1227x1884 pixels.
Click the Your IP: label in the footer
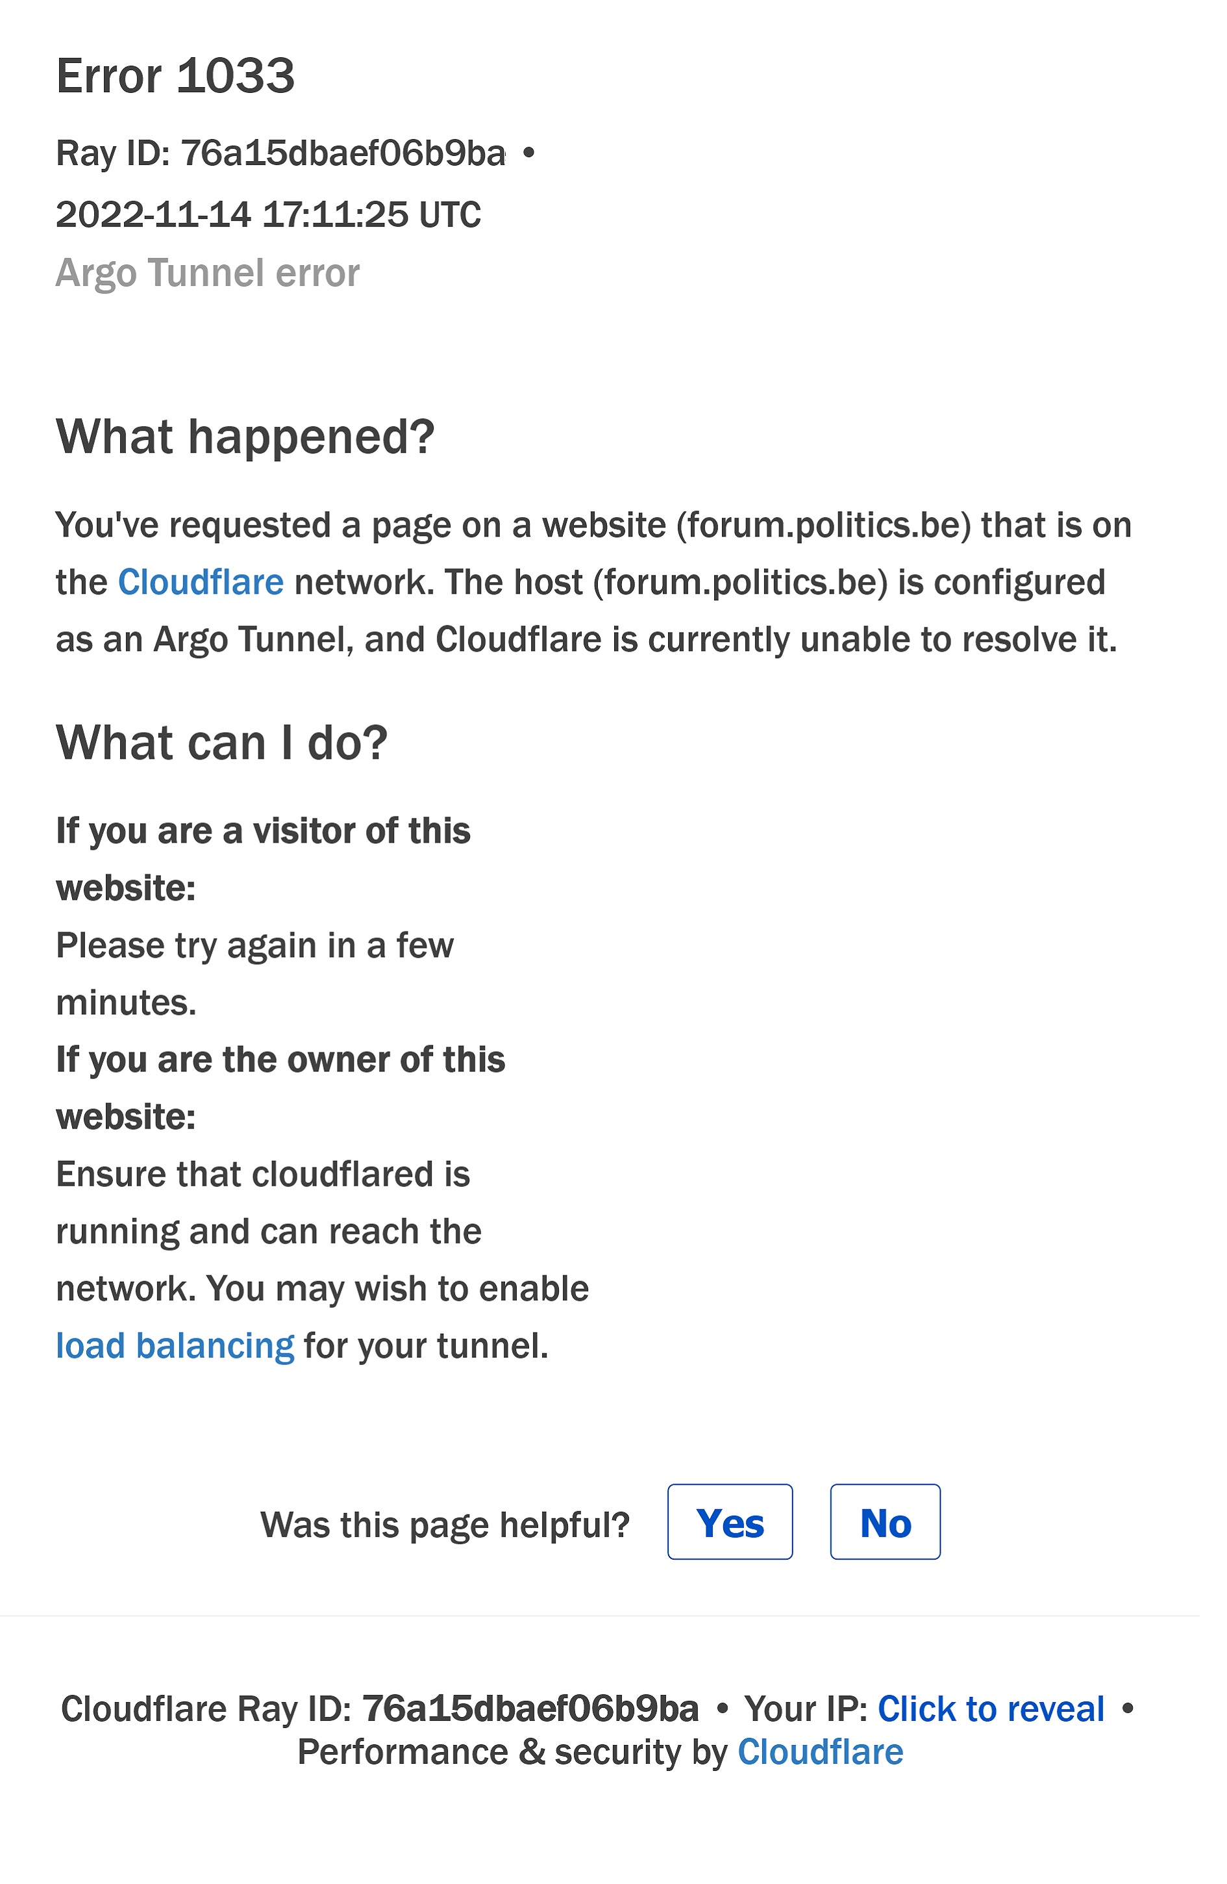806,1709
